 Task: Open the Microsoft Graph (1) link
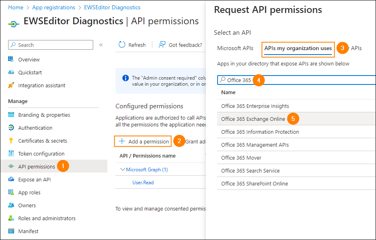(x=147, y=169)
